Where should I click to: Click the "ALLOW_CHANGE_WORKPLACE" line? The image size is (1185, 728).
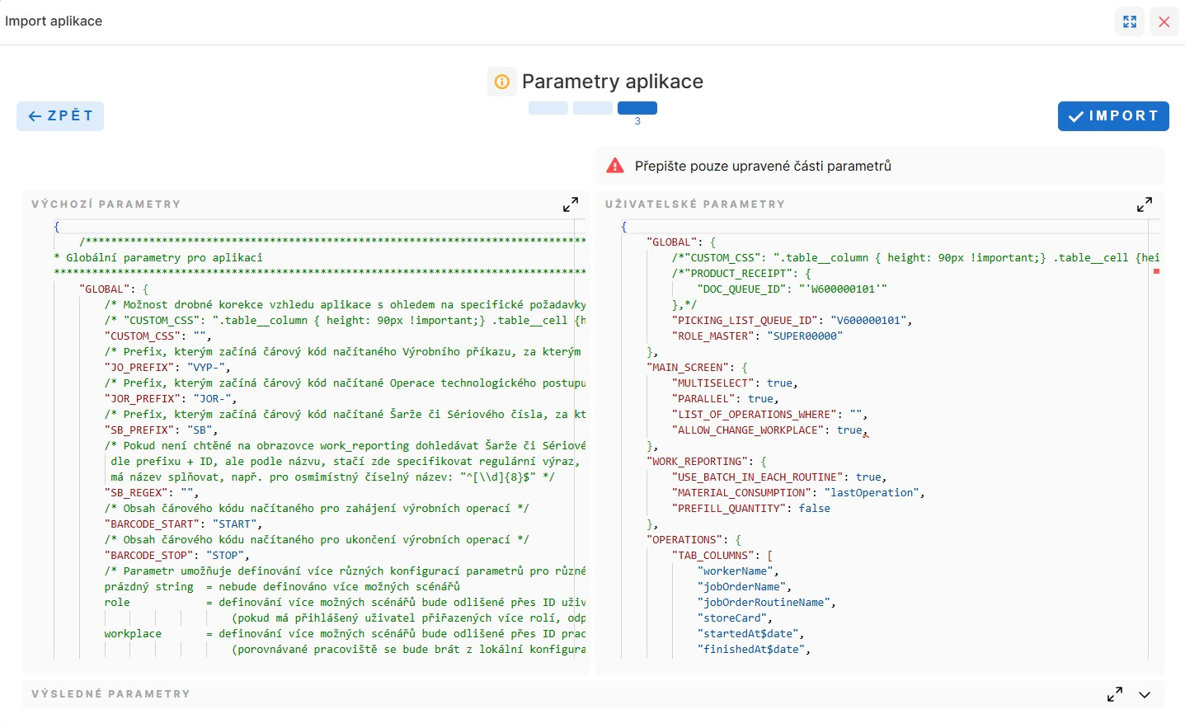[770, 430]
